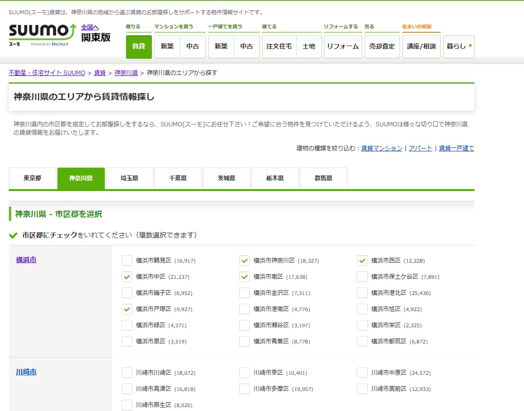Click the 講座/相談 button
The width and height of the screenshot is (524, 411).
pyautogui.click(x=421, y=47)
